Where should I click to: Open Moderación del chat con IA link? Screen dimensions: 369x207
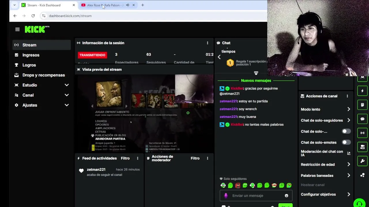(326, 153)
